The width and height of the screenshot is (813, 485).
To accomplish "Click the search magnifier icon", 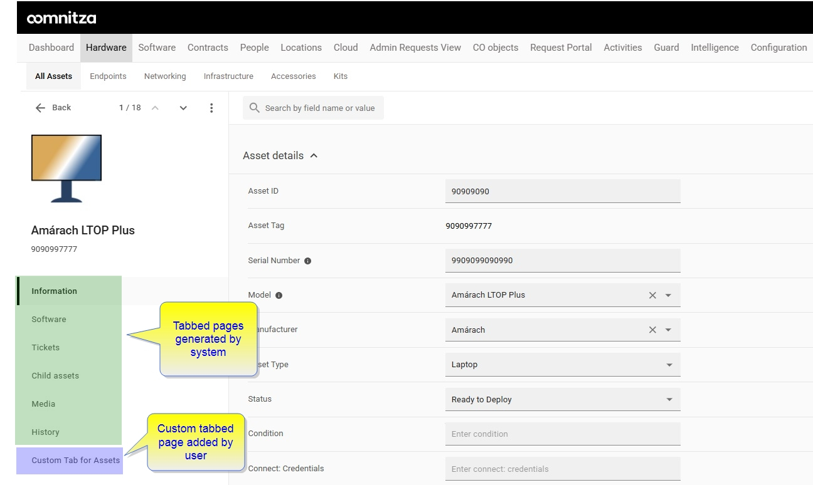I will [x=254, y=108].
